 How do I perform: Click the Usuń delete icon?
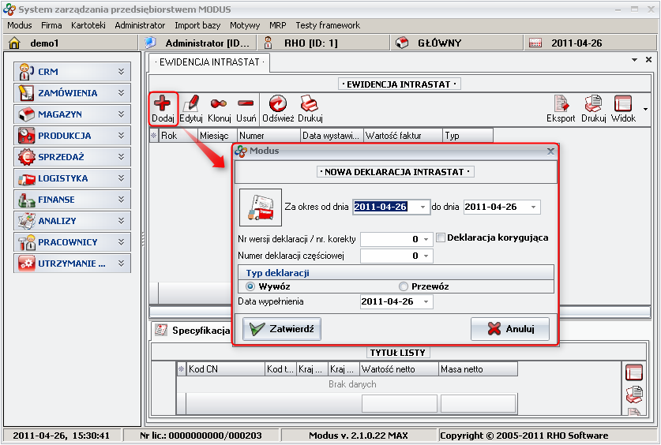pos(246,103)
